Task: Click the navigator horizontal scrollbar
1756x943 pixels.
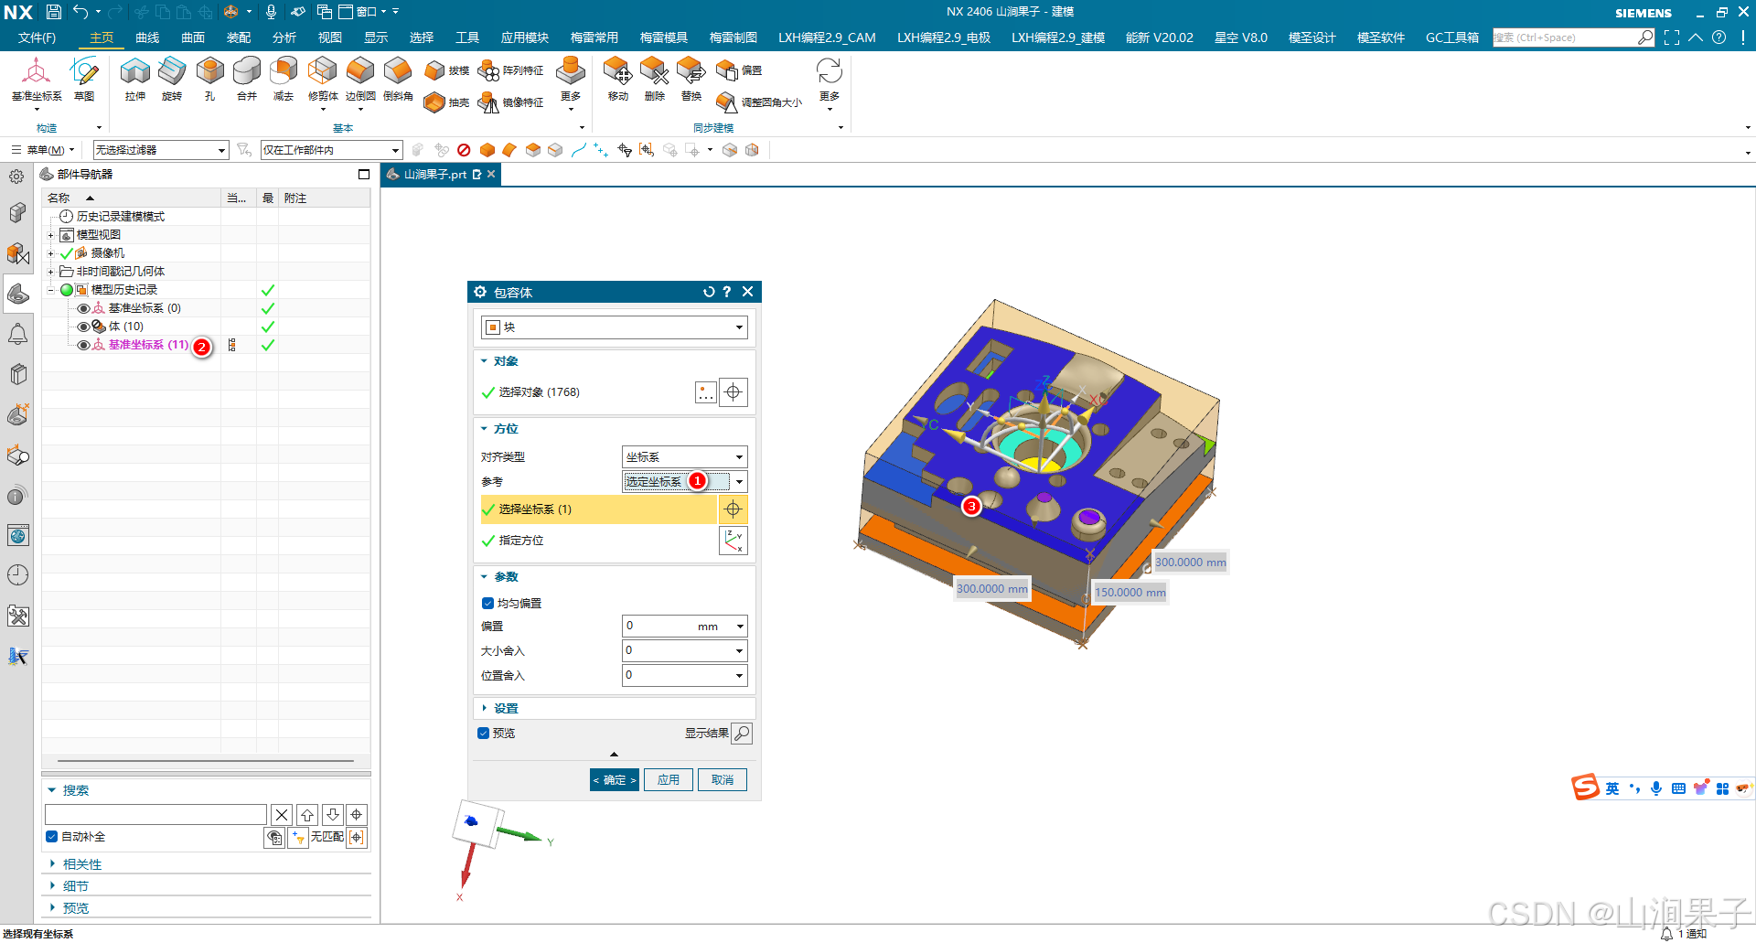Action: 206,761
